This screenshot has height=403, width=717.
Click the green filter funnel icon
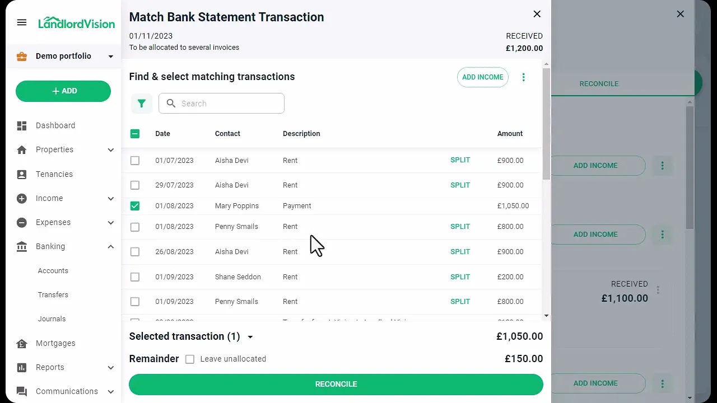coord(142,104)
